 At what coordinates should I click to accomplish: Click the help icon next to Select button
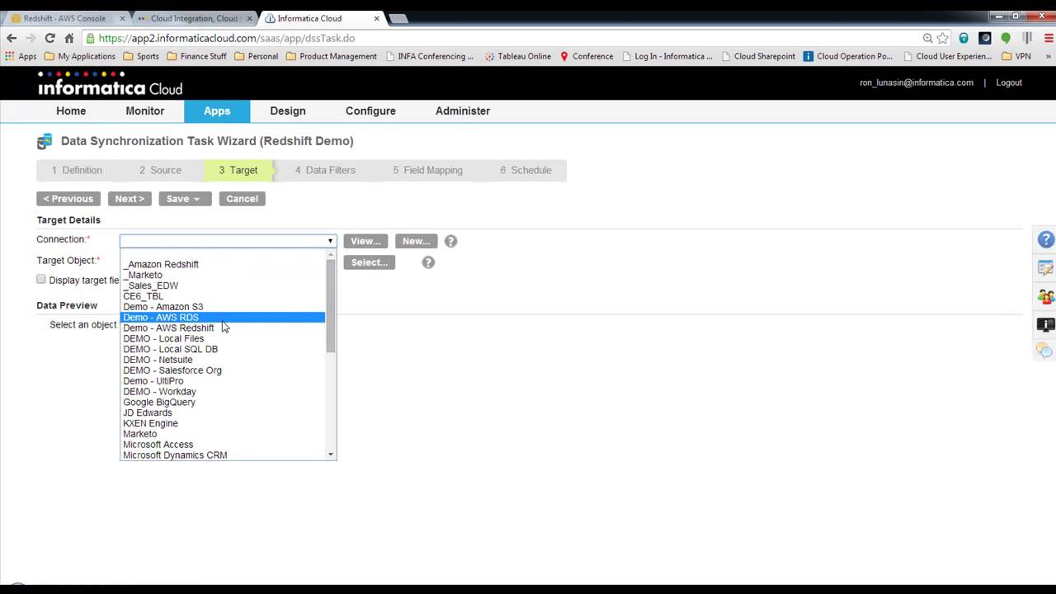click(x=428, y=262)
